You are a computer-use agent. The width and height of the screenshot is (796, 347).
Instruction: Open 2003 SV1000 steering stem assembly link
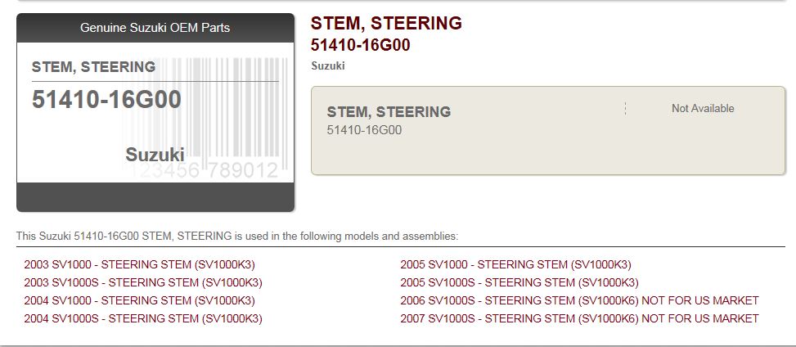pos(139,264)
